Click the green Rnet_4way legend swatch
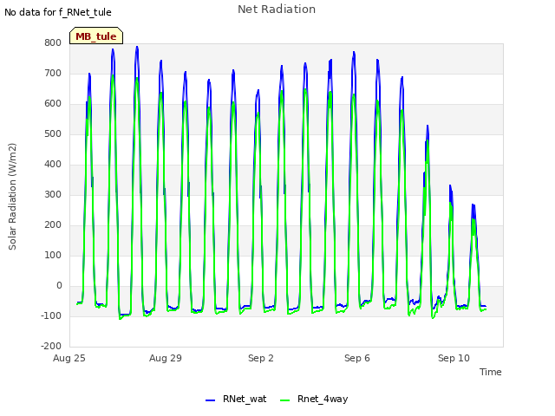The image size is (555, 416). point(285,400)
